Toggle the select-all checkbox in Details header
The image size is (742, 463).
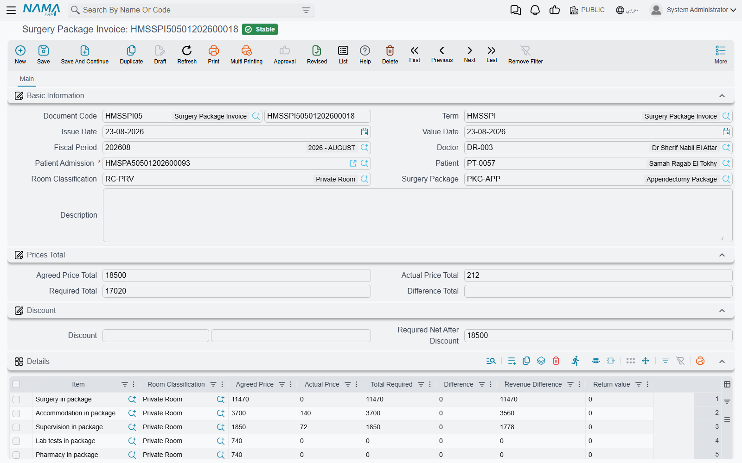(16, 384)
